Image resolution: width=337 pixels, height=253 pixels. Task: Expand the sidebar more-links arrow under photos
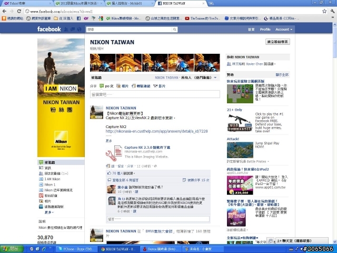[x=49, y=212]
